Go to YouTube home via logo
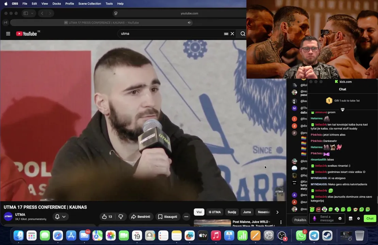The image size is (378, 245). pos(27,34)
